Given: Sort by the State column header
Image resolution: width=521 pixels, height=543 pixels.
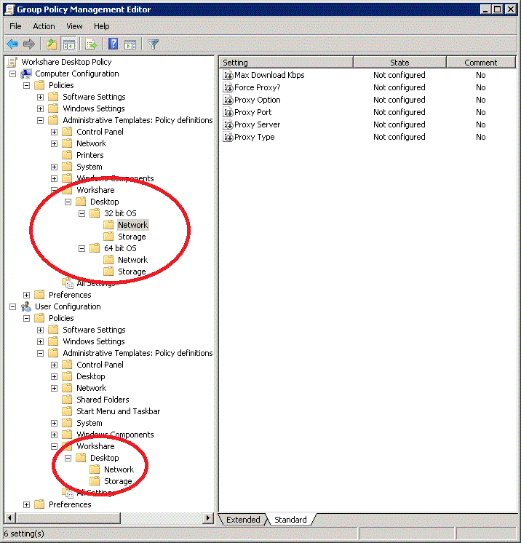Looking at the screenshot, I should pyautogui.click(x=399, y=63).
